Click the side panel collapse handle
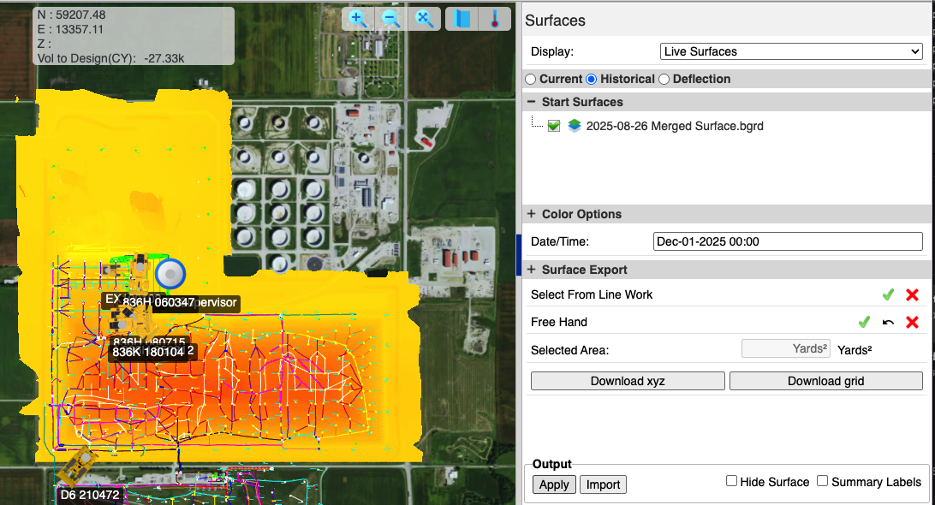 pyautogui.click(x=519, y=254)
